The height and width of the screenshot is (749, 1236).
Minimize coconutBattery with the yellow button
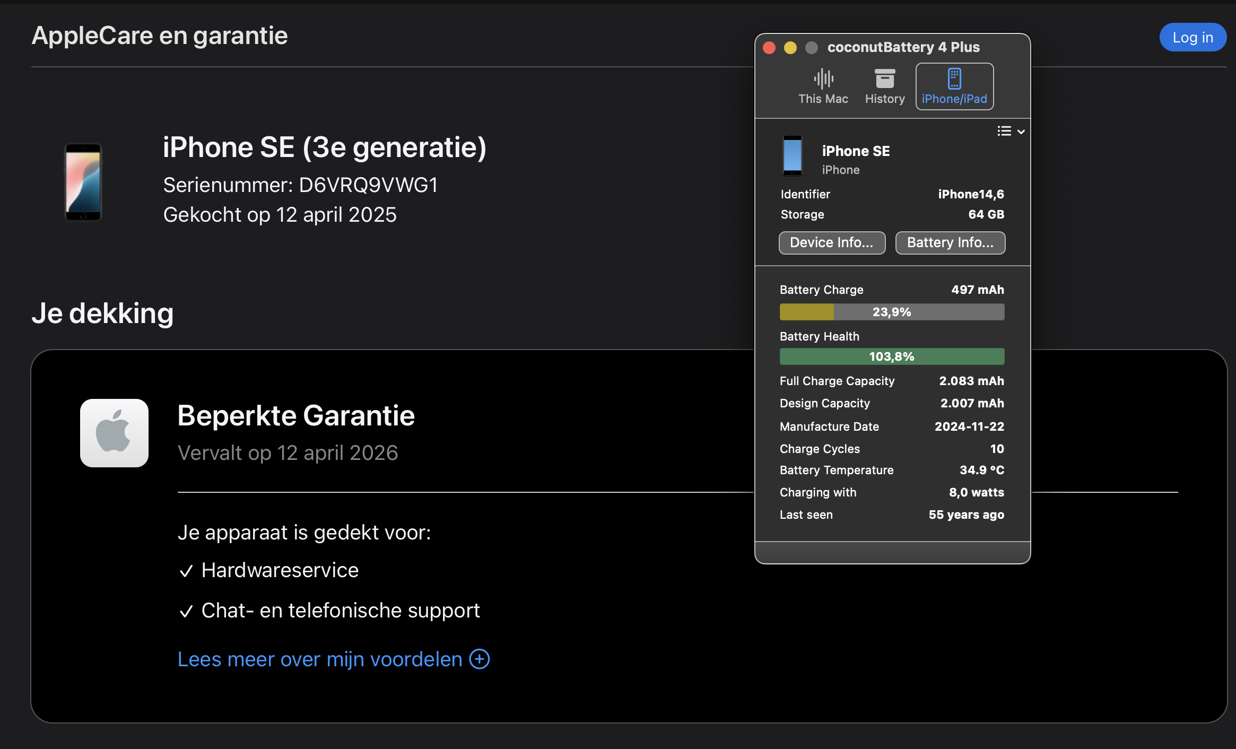[x=790, y=48]
